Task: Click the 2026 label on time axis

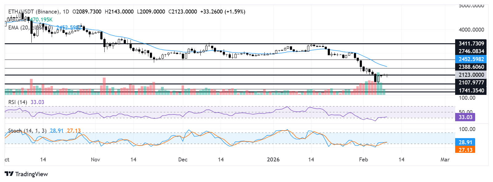Action: (273, 160)
